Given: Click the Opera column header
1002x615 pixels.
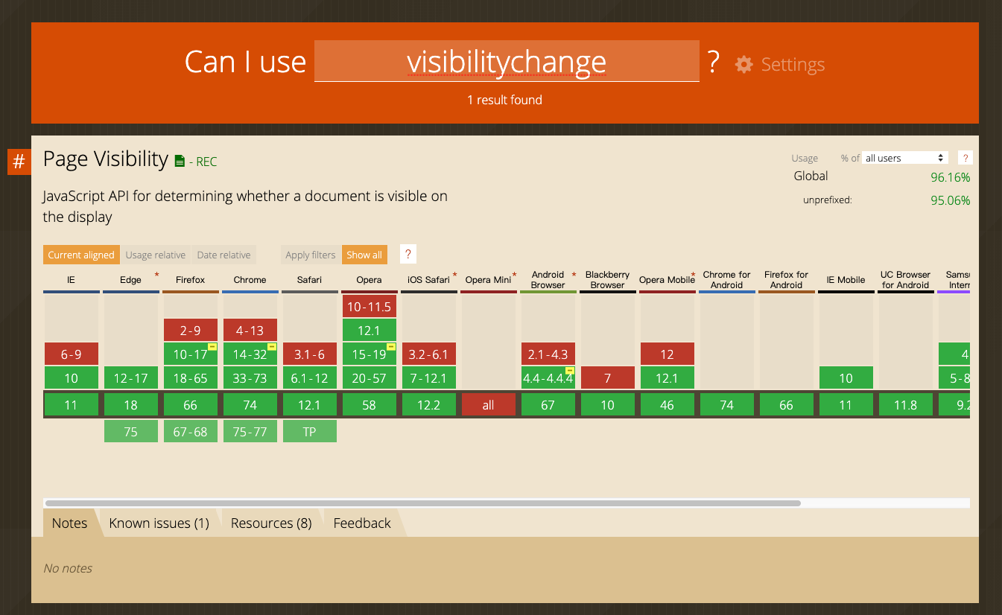Looking at the screenshot, I should tap(369, 280).
